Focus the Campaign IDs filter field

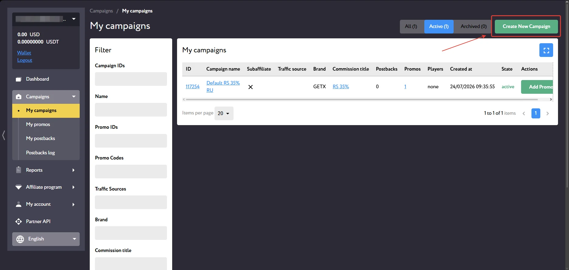pos(131,79)
